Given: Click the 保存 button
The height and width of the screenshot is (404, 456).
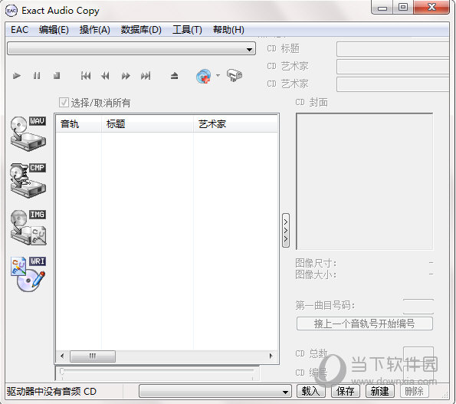Looking at the screenshot, I should (x=345, y=391).
